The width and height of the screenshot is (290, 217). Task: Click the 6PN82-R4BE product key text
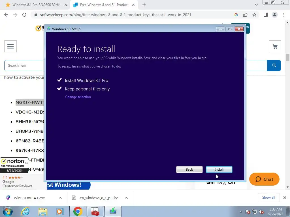[29, 141]
